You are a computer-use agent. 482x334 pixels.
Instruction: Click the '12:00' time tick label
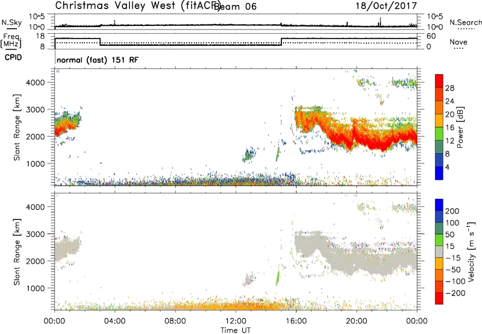coord(236,321)
